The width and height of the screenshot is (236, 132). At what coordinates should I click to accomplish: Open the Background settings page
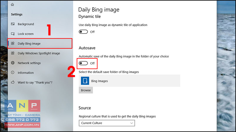(x=40, y=24)
